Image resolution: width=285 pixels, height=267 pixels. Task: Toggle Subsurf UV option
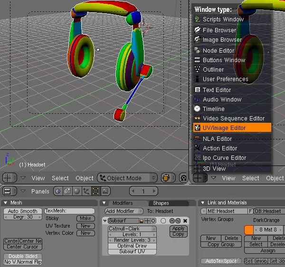(x=132, y=251)
